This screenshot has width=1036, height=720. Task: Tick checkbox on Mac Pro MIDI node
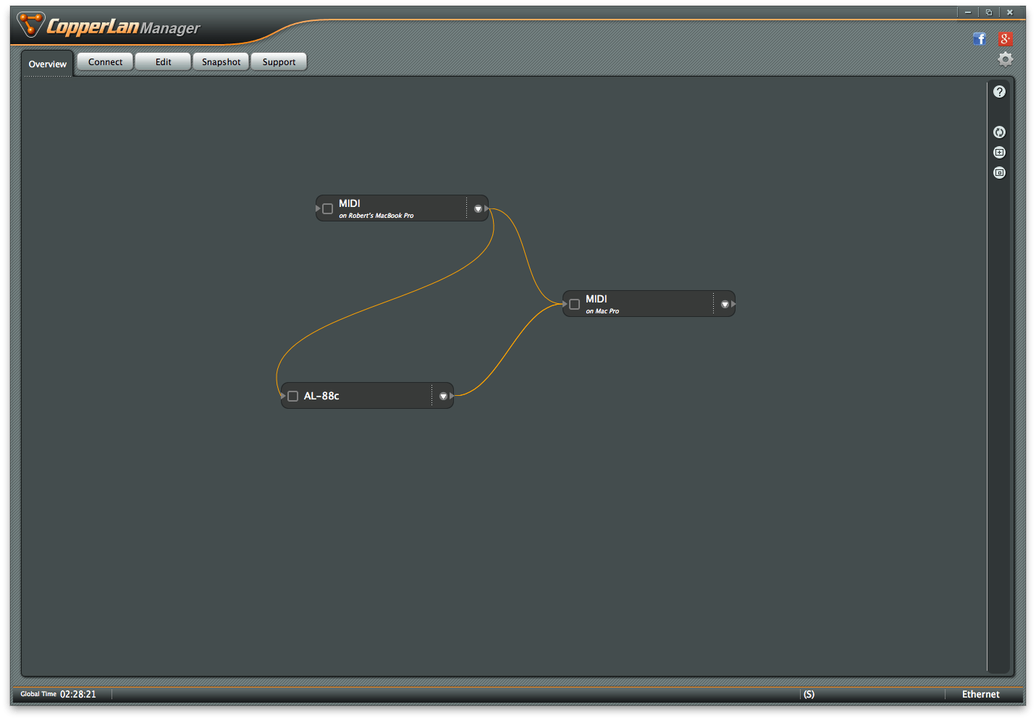pos(574,304)
